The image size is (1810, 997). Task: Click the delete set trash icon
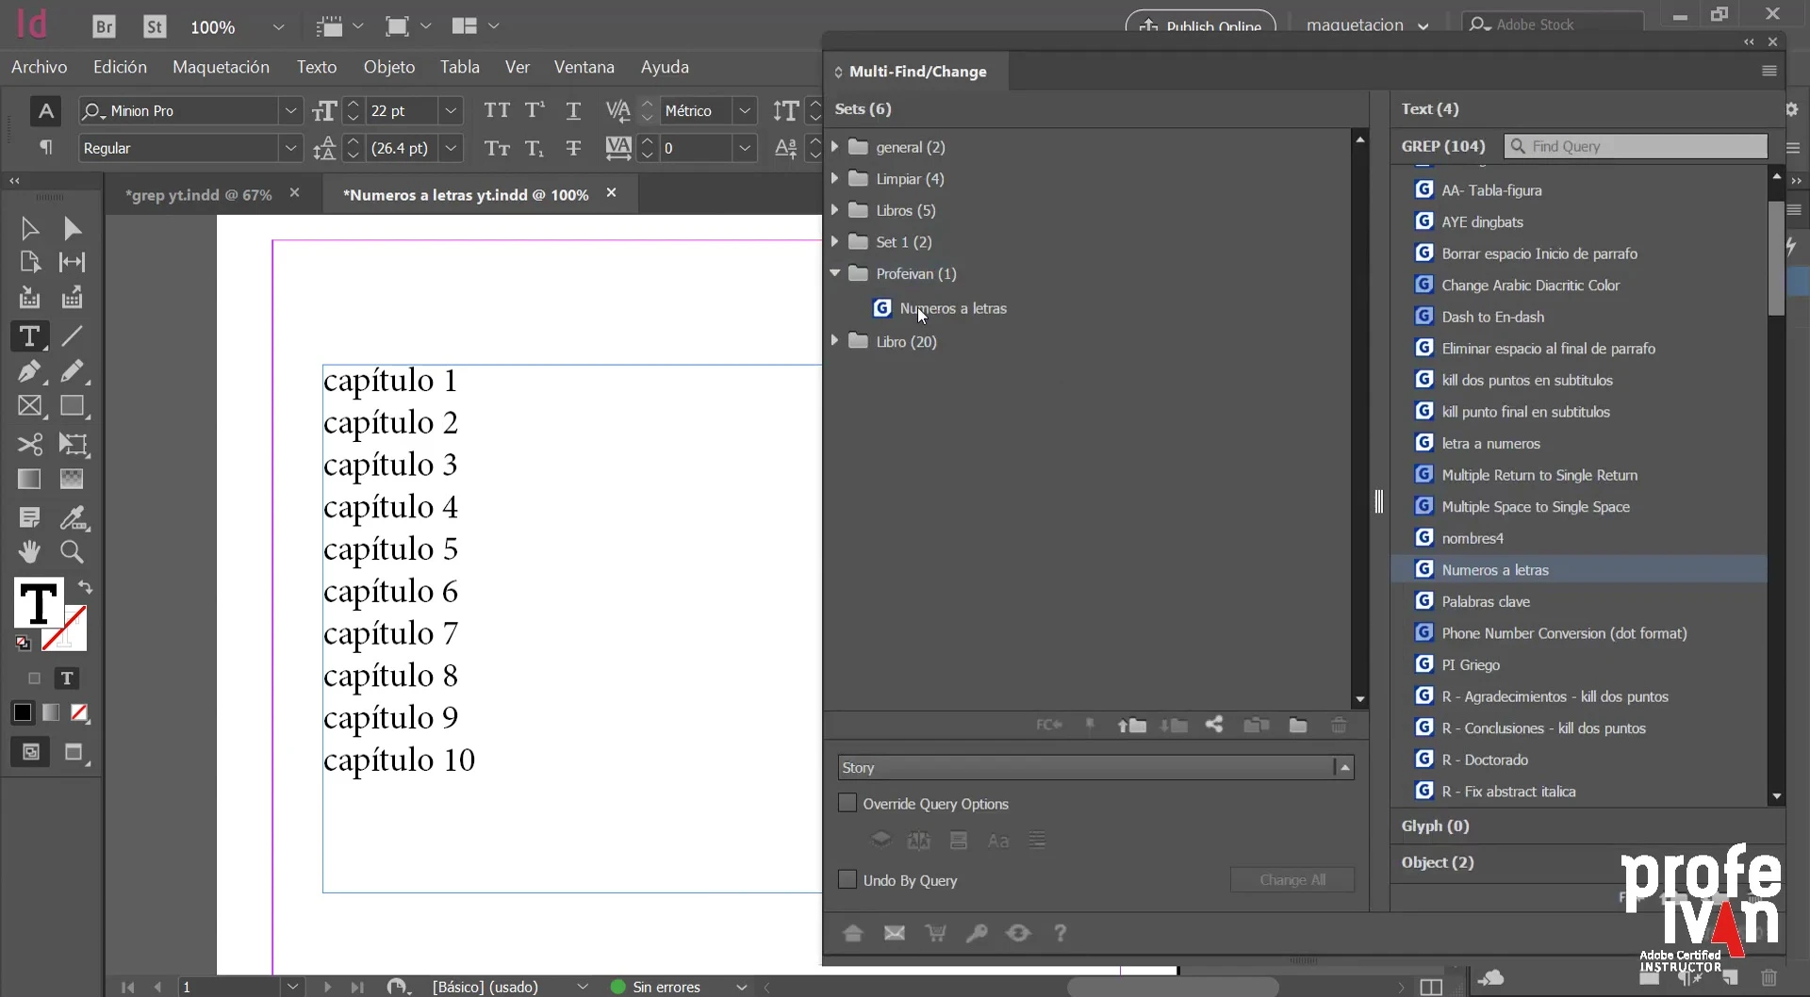1339,725
